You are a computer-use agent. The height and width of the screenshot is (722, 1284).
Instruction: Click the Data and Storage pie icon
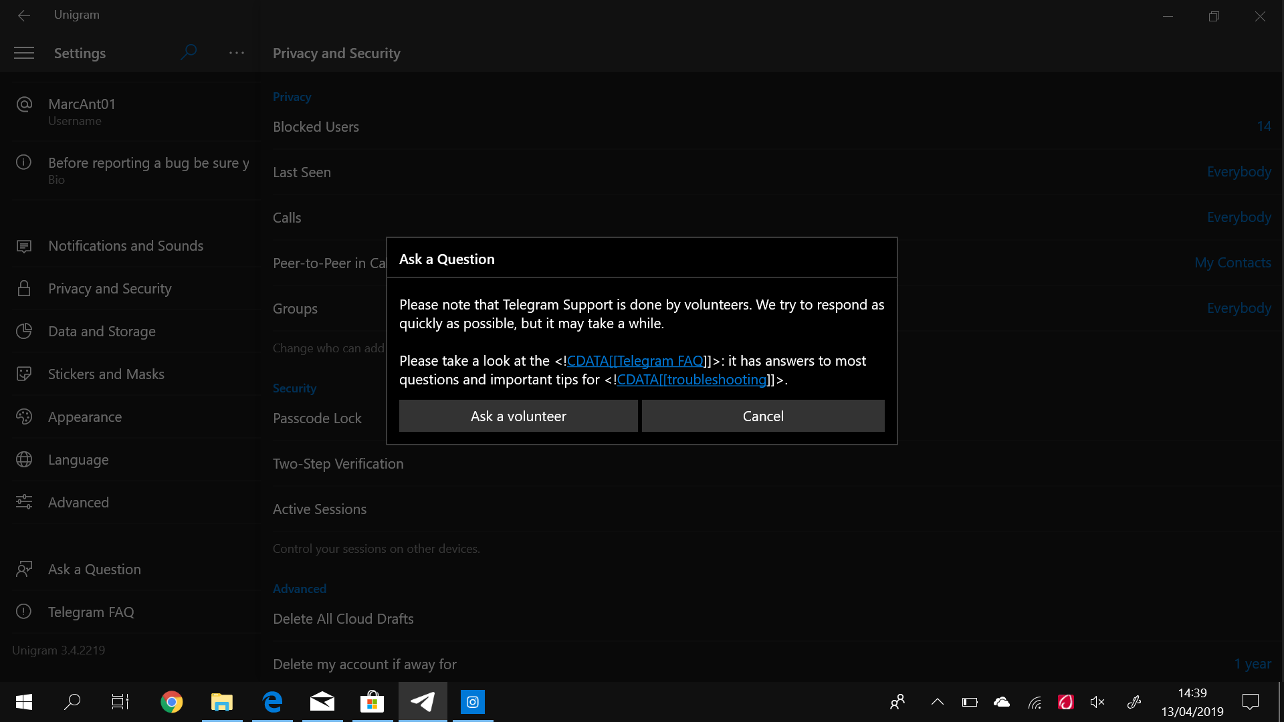24,331
